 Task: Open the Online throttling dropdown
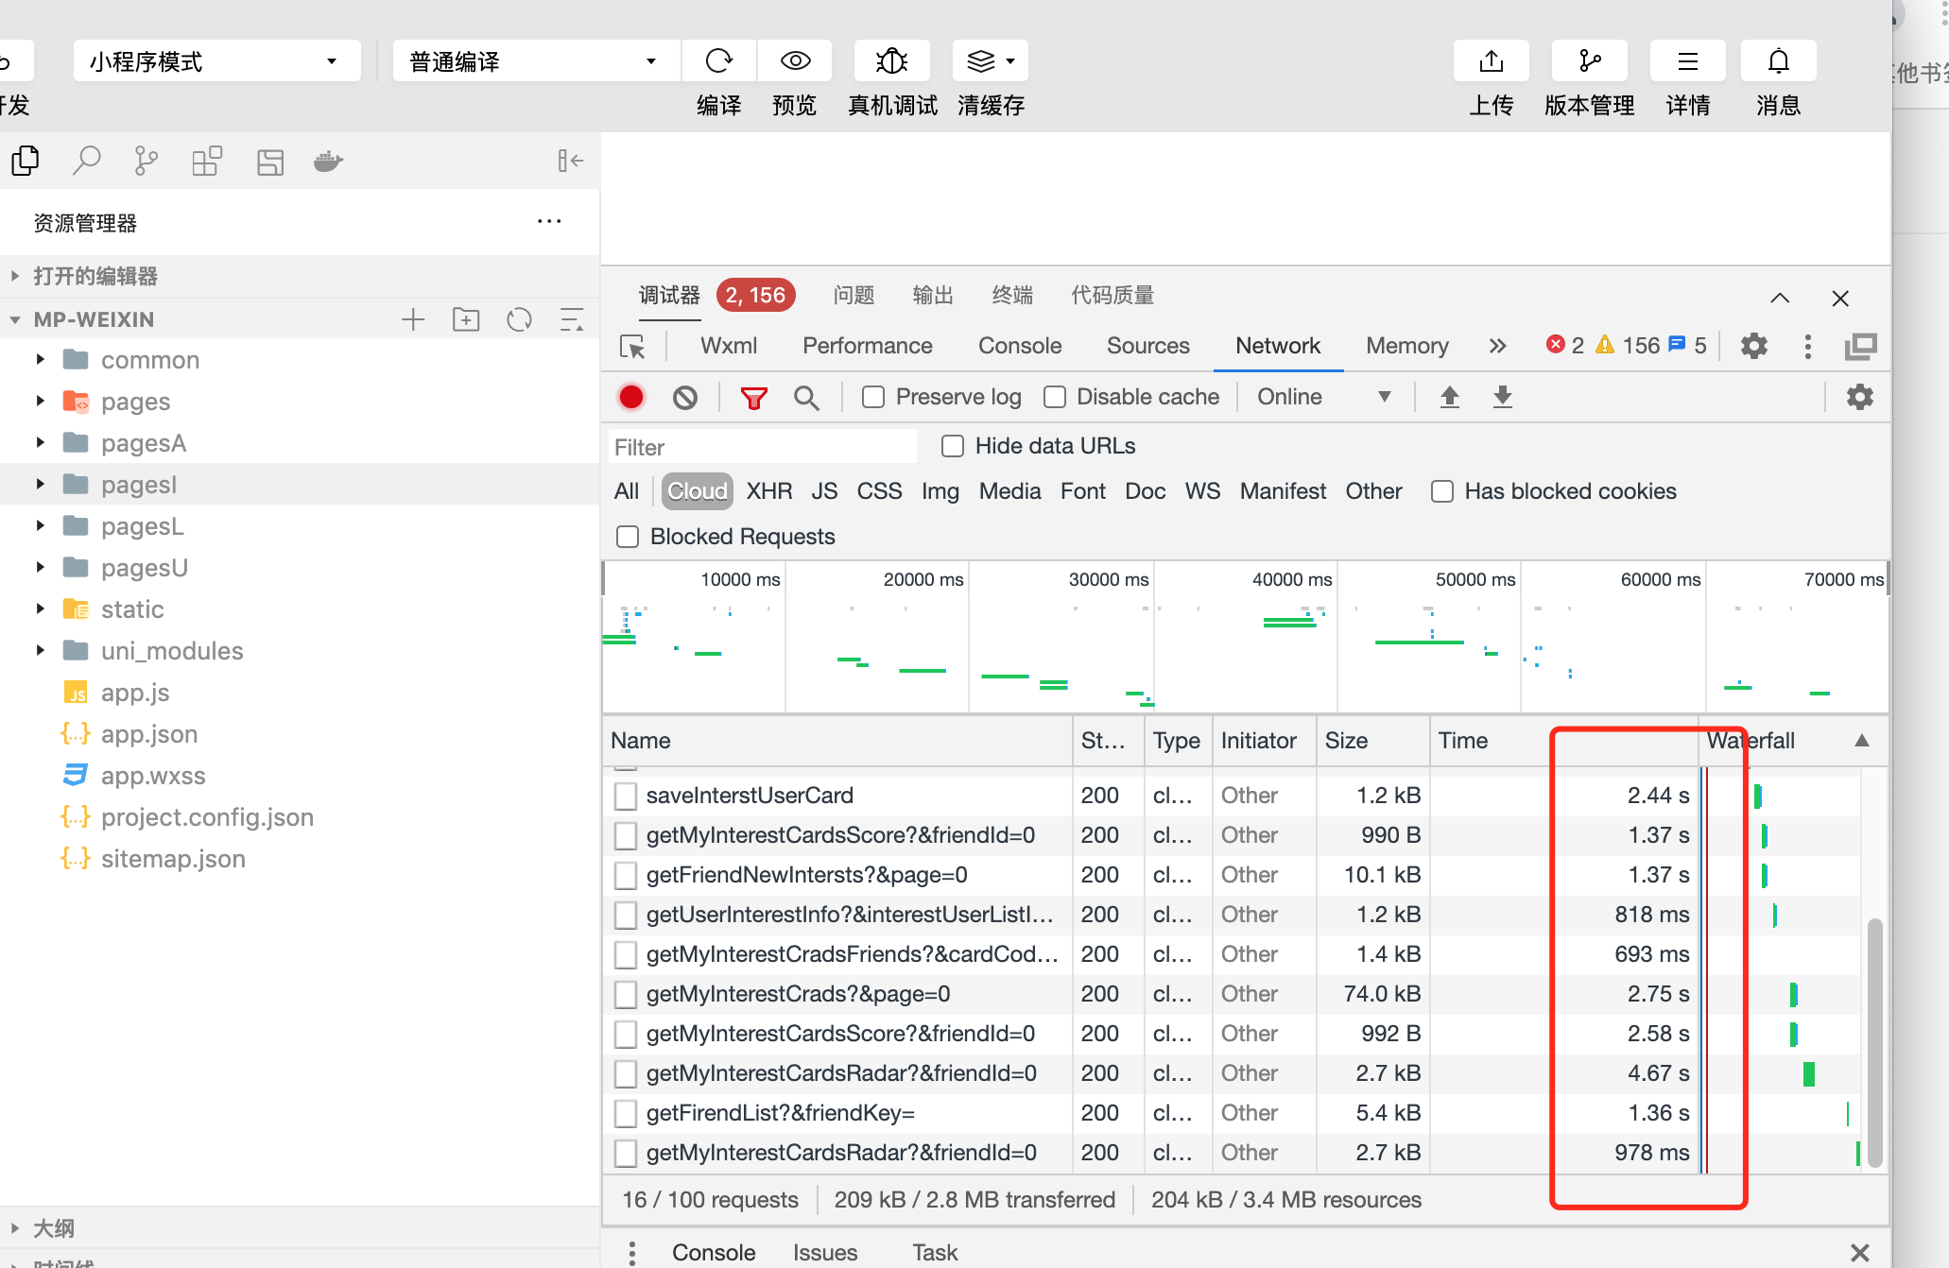click(1323, 398)
